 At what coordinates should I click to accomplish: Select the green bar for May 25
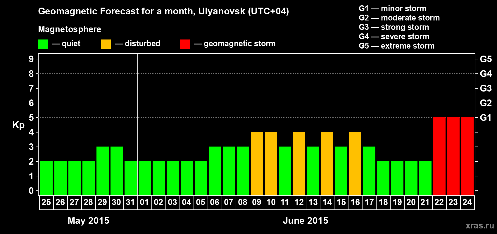click(x=46, y=178)
